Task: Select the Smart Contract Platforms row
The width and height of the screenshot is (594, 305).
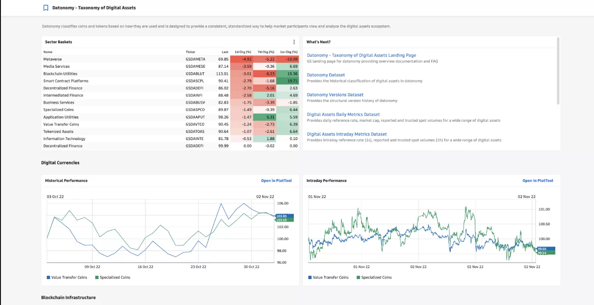Action: point(66,81)
